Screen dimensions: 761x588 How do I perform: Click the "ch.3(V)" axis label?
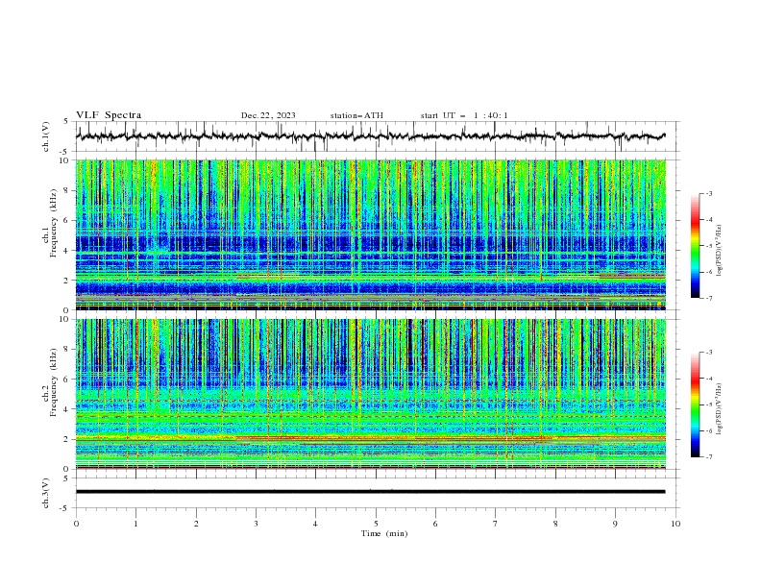click(x=46, y=493)
